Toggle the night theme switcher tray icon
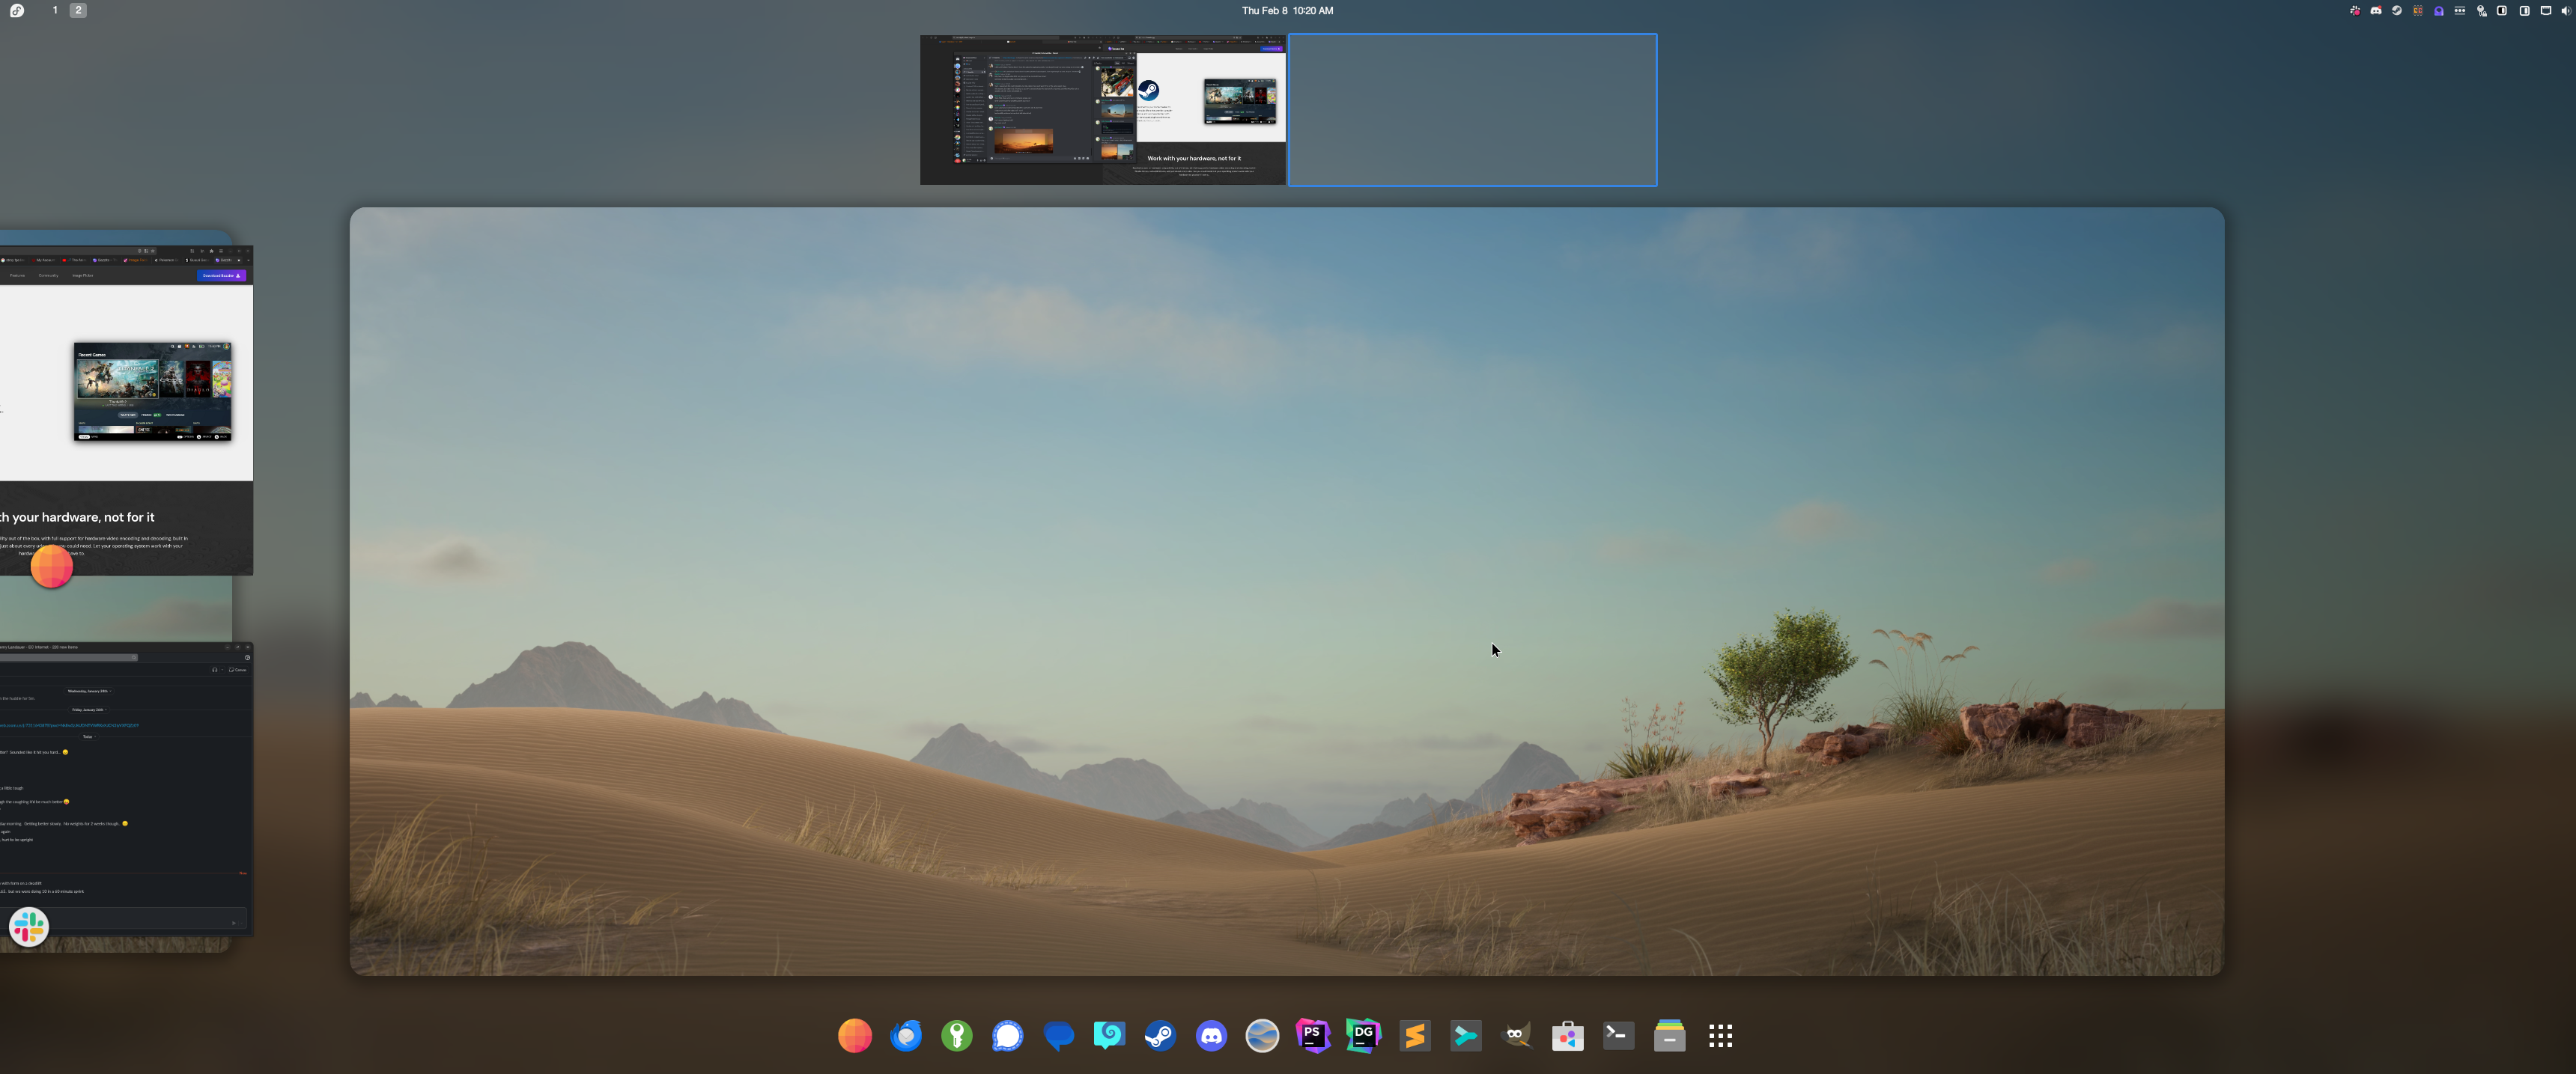Screen dimensions: 2576x1074 2502,10
